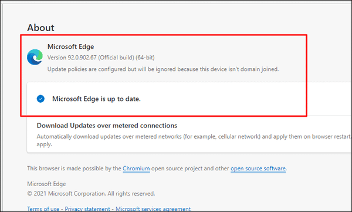The height and width of the screenshot is (212, 352).
Task: Click empty area of update status card
Action: click(225, 99)
